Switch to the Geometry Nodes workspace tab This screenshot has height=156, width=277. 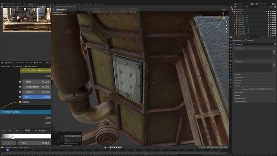coord(87,4)
